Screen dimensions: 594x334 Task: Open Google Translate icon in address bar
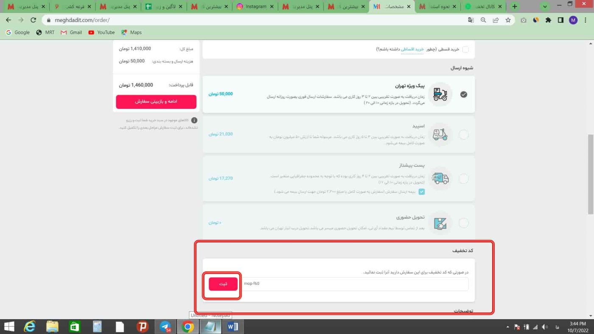point(471,20)
